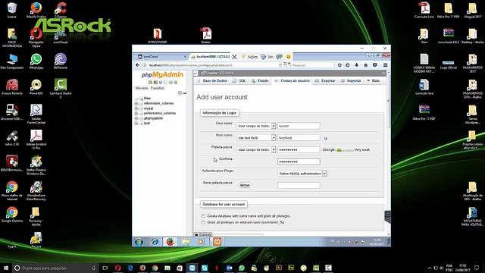Switch to the Estado tab
This screenshot has height=273, width=485.
(260, 81)
